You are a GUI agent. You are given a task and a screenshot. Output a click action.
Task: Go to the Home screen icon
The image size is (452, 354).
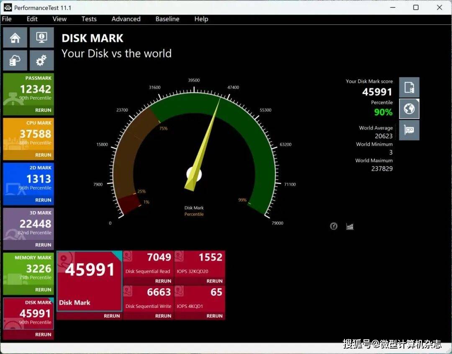[15, 38]
